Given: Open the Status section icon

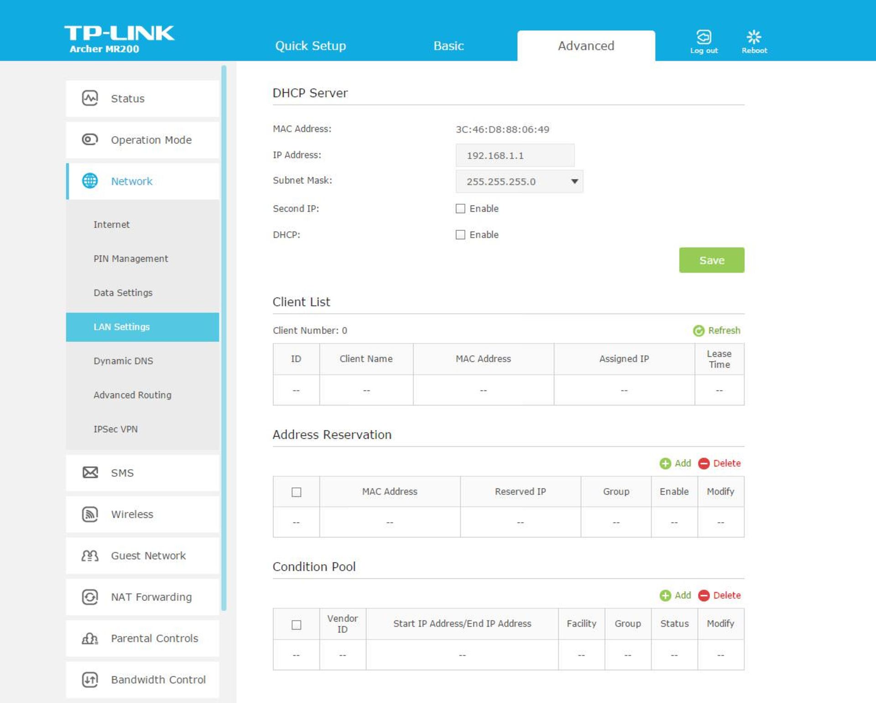Looking at the screenshot, I should click(x=90, y=99).
